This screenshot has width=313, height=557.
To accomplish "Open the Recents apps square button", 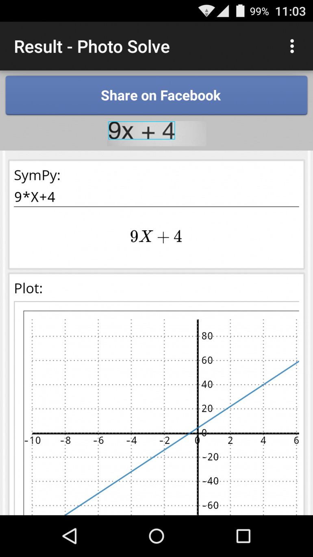I will coord(243,536).
